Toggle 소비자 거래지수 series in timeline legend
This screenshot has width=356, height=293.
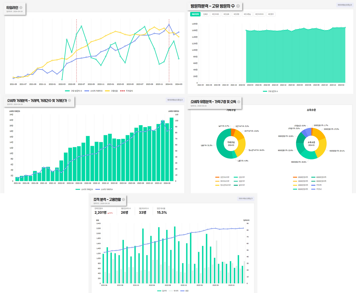93,91
